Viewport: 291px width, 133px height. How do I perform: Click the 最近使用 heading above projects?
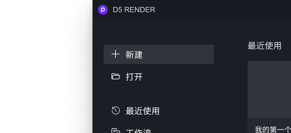point(264,46)
